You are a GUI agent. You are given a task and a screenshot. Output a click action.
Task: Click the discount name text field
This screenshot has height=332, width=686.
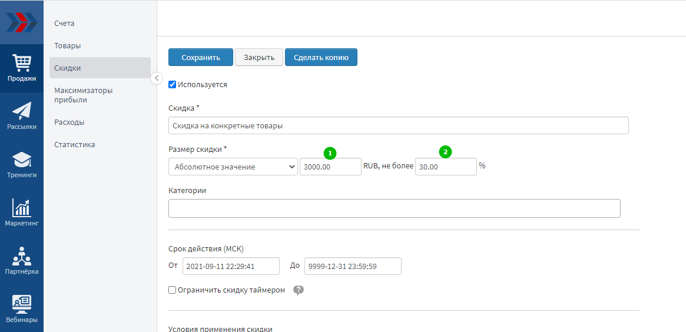click(398, 126)
